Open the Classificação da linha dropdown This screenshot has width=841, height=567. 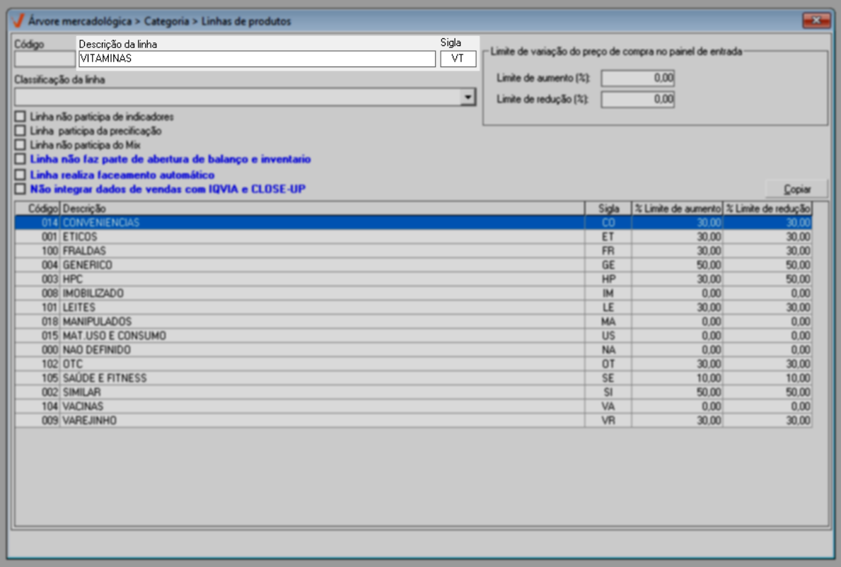(x=468, y=97)
